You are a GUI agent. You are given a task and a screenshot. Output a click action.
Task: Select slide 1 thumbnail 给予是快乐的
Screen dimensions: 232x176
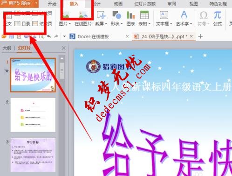point(33,75)
